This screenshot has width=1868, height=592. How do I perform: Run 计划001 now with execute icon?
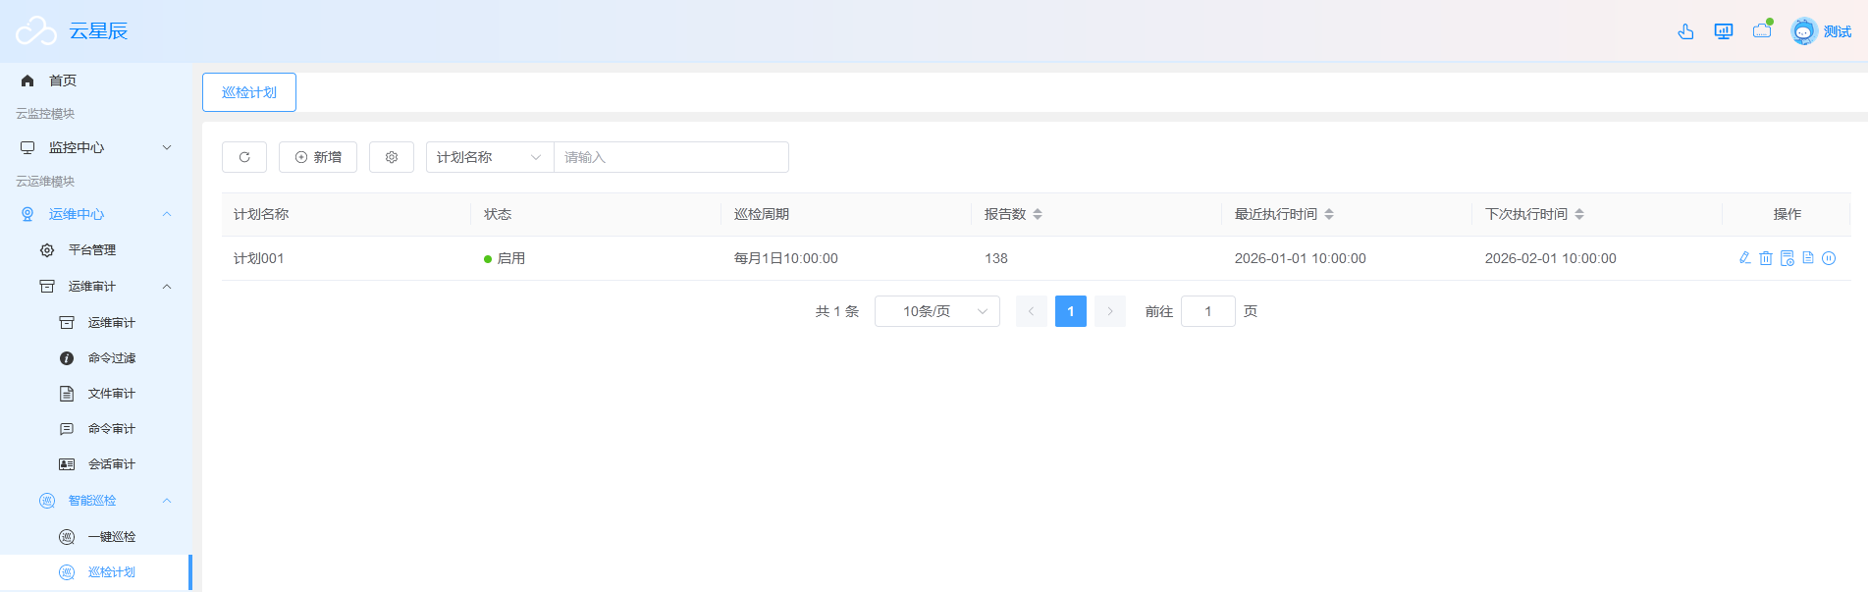coord(1788,258)
